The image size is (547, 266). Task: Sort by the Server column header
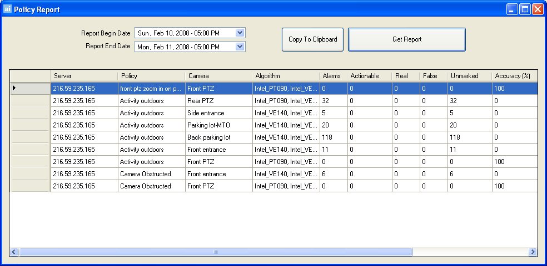tap(84, 76)
